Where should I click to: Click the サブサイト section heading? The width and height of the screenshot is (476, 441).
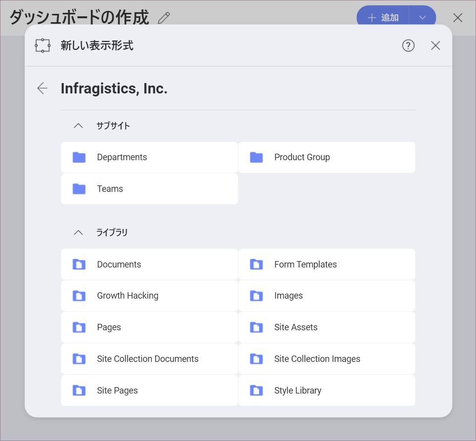(113, 126)
